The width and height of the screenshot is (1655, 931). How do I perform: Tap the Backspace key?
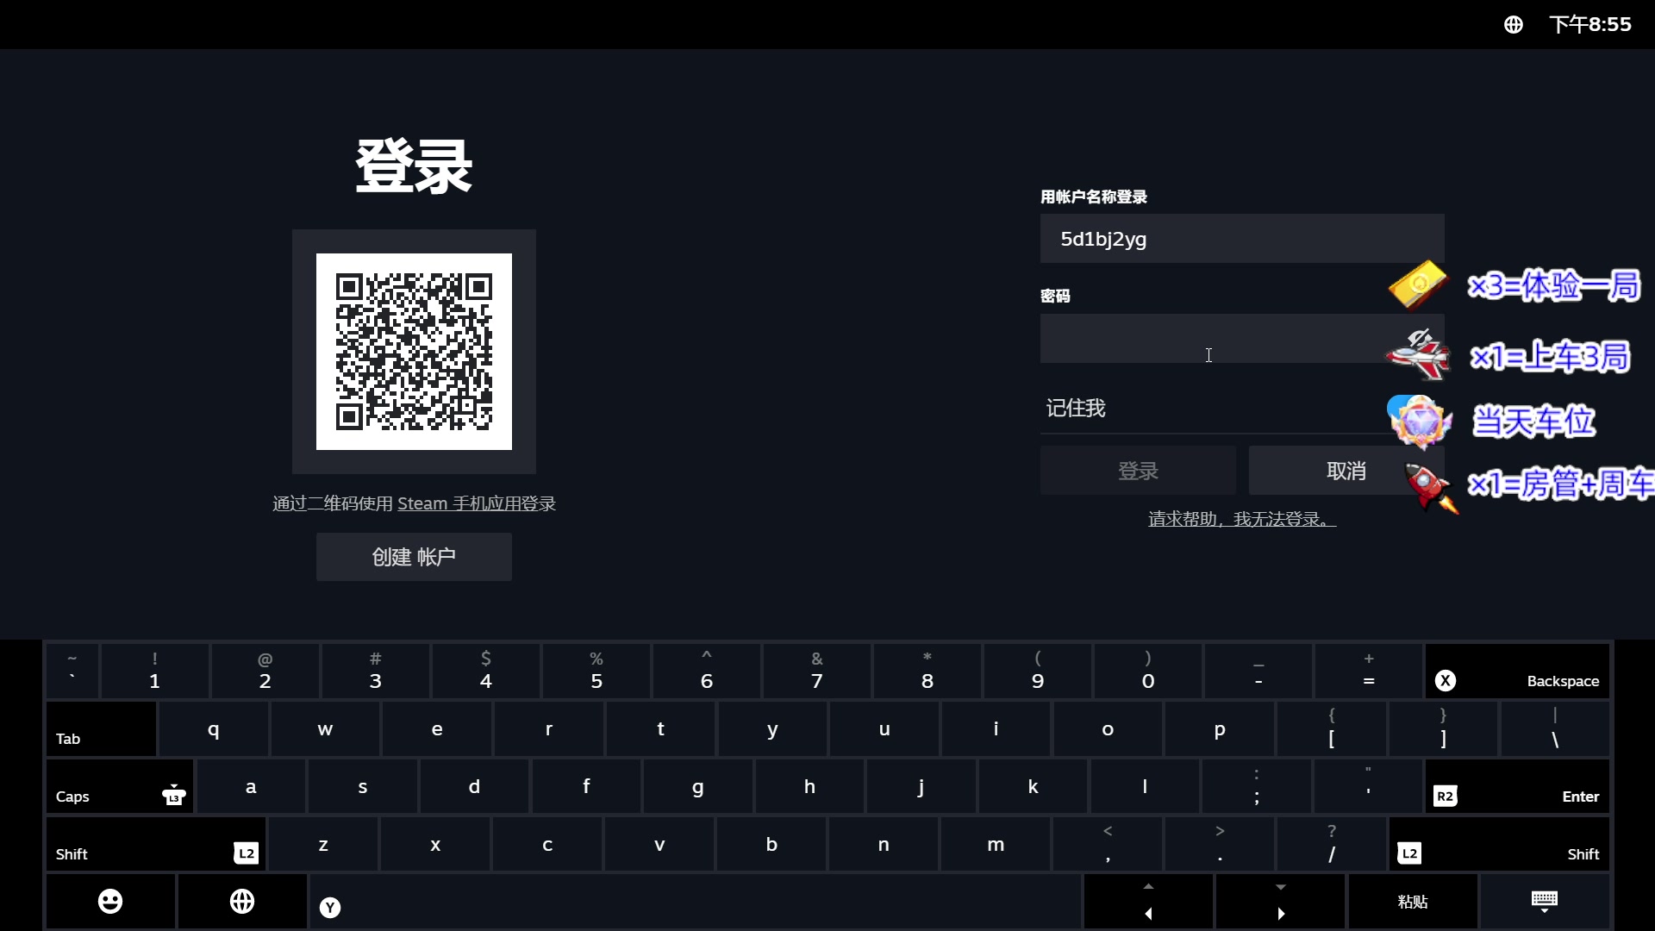pyautogui.click(x=1517, y=672)
